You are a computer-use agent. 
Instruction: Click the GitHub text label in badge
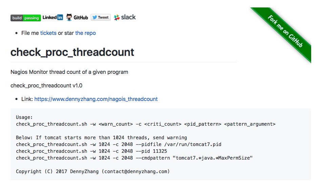[x=81, y=17]
